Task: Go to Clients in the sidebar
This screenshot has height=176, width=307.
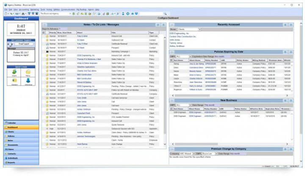Action: pos(21,132)
